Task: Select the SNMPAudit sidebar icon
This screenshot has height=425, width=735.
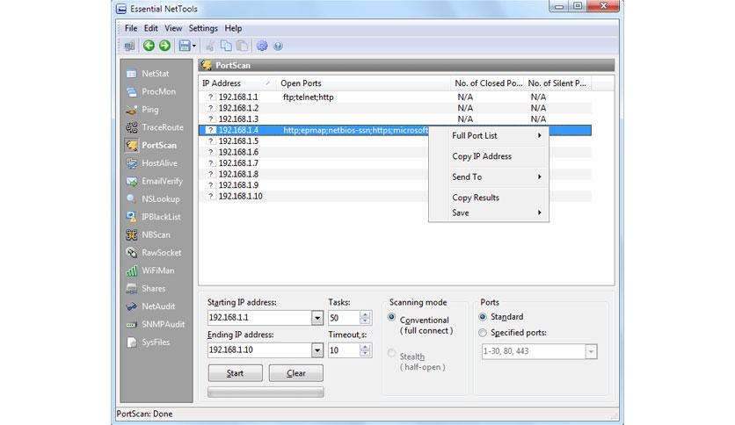Action: pyautogui.click(x=132, y=324)
